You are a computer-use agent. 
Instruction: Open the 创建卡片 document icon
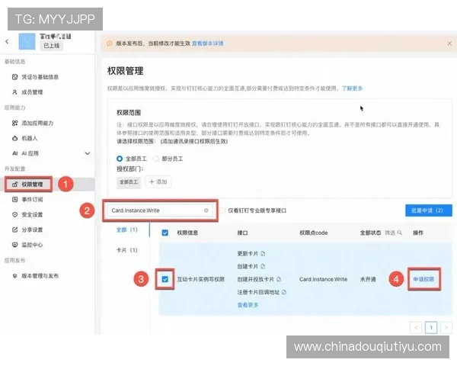coord(263,266)
